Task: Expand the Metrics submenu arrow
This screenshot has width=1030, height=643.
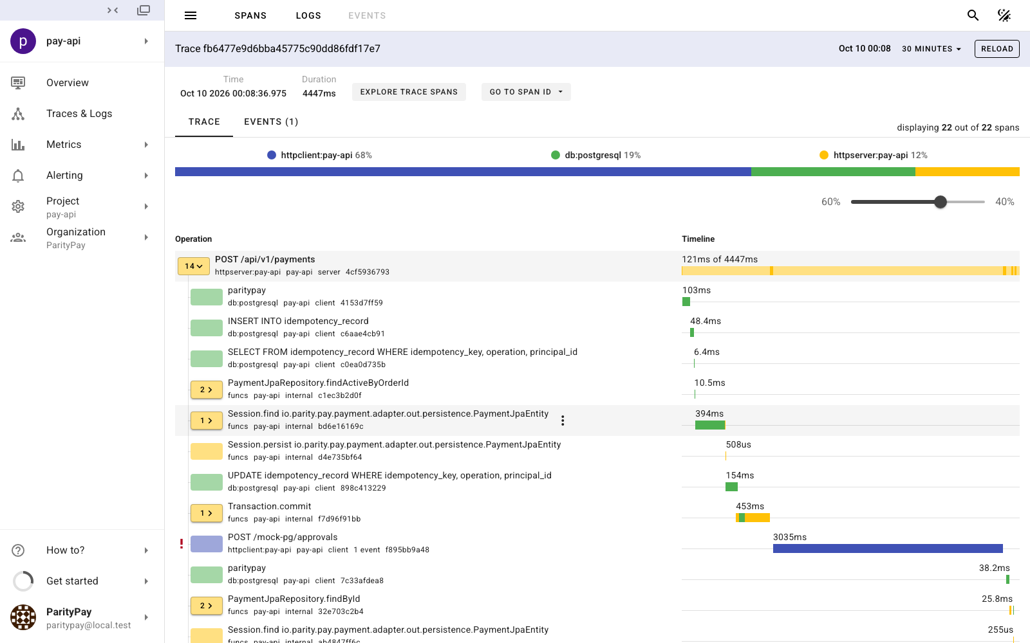Action: (x=146, y=145)
